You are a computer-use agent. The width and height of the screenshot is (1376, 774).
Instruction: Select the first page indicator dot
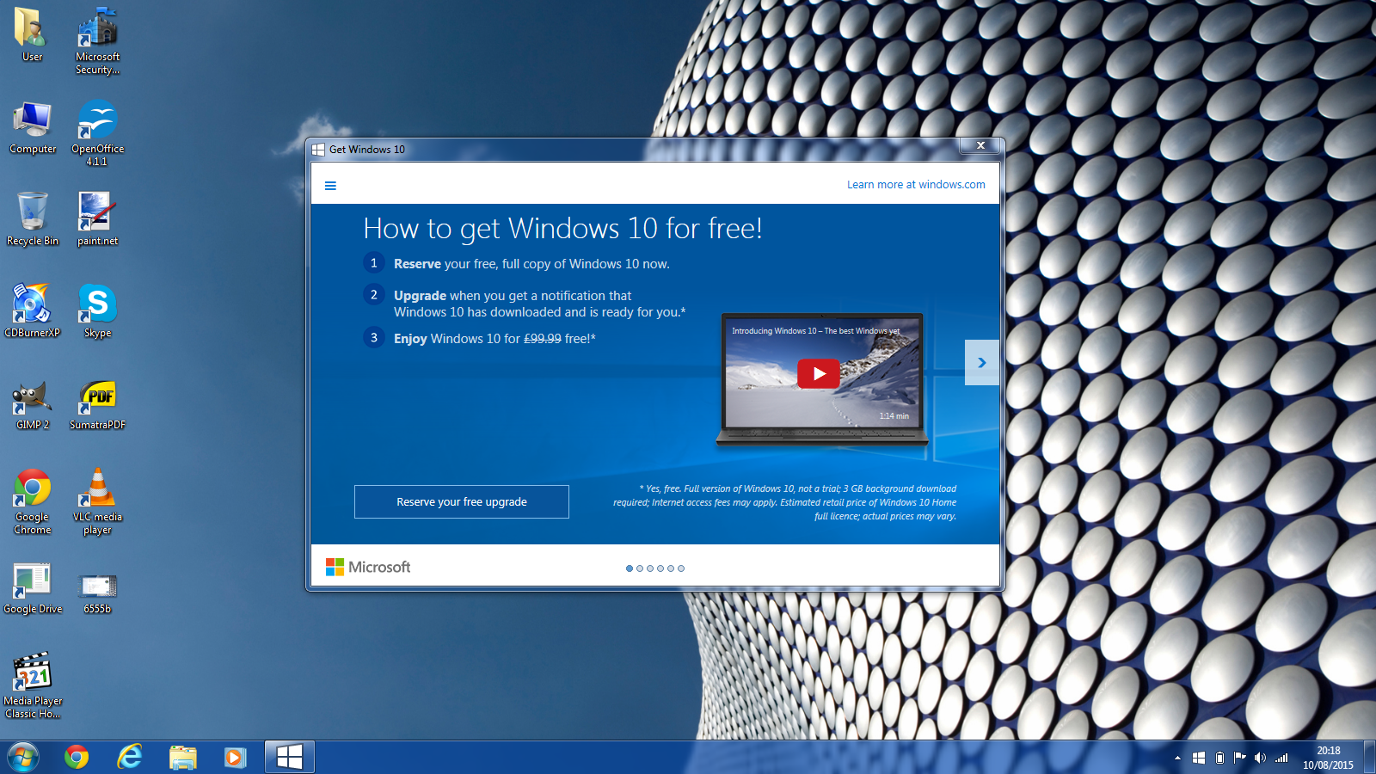coord(630,568)
